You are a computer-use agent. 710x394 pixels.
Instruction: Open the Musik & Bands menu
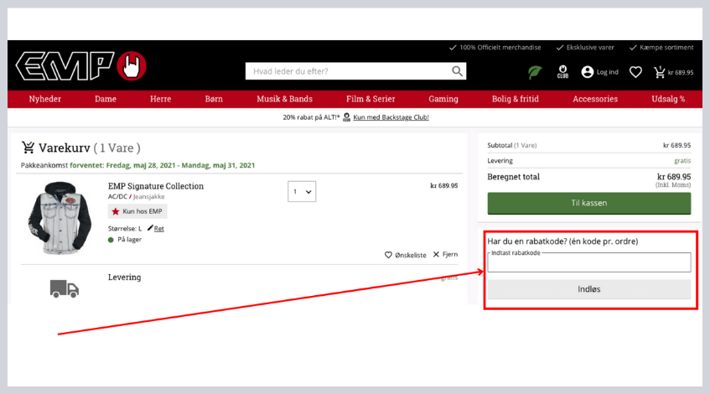point(284,99)
